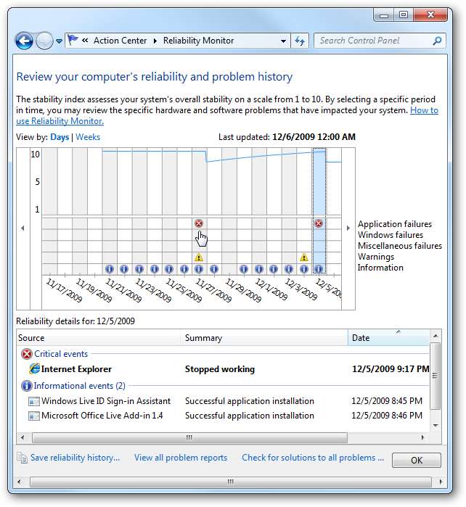
Task: Click the details list horizontal scrollbar thumb
Action: click(189, 438)
